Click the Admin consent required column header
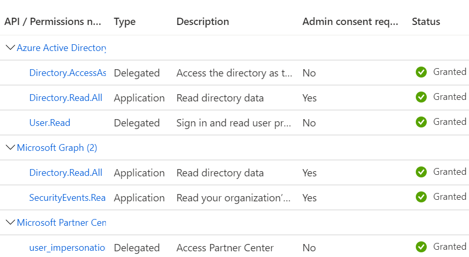469x257 pixels. pyautogui.click(x=350, y=22)
